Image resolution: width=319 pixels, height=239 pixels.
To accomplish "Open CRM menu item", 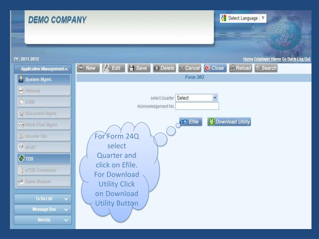I will tap(44, 102).
